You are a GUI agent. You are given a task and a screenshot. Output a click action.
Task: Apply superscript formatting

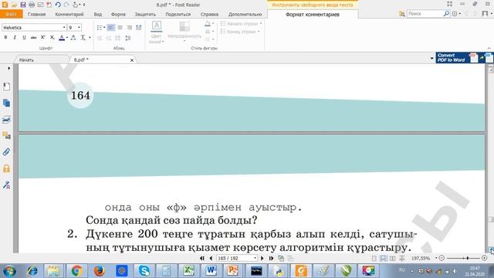coord(43,38)
